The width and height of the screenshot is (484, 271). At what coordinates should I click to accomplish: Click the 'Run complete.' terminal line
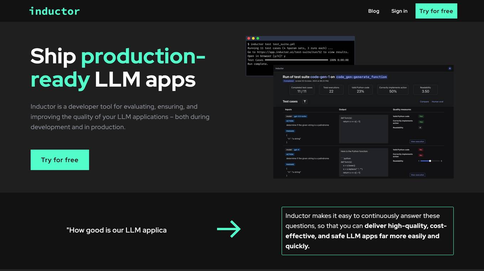coord(258,64)
